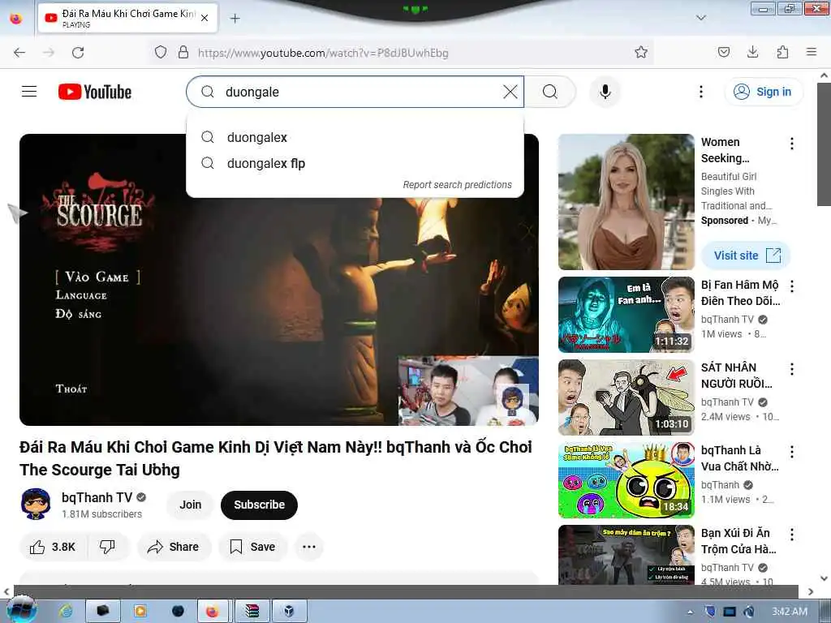Open the Women Seeking ad thumbnail
The height and width of the screenshot is (623, 831).
pos(626,202)
